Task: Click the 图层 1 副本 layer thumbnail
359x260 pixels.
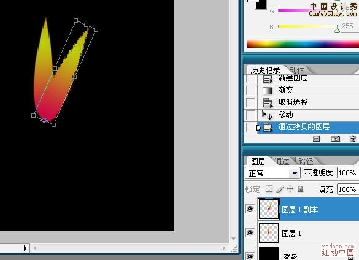Action: pos(269,209)
